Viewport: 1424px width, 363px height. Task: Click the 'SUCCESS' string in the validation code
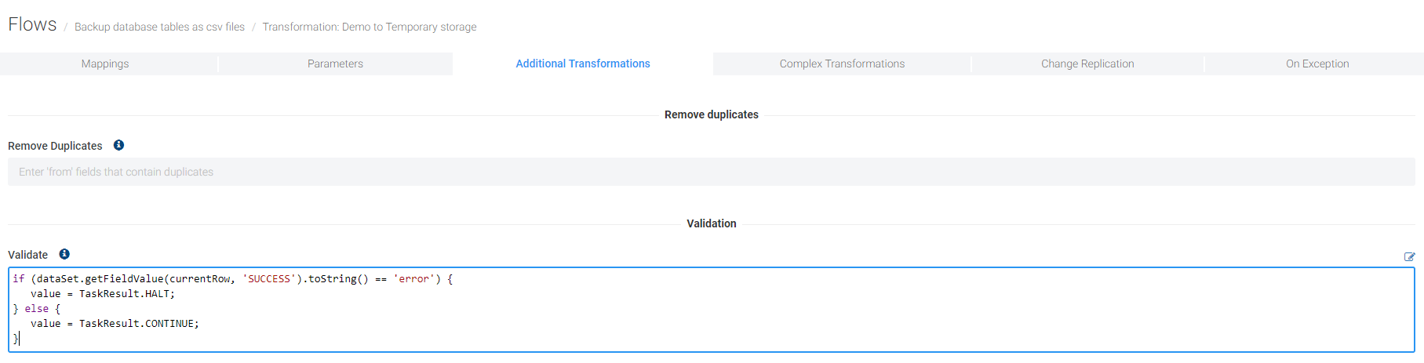[x=269, y=279]
